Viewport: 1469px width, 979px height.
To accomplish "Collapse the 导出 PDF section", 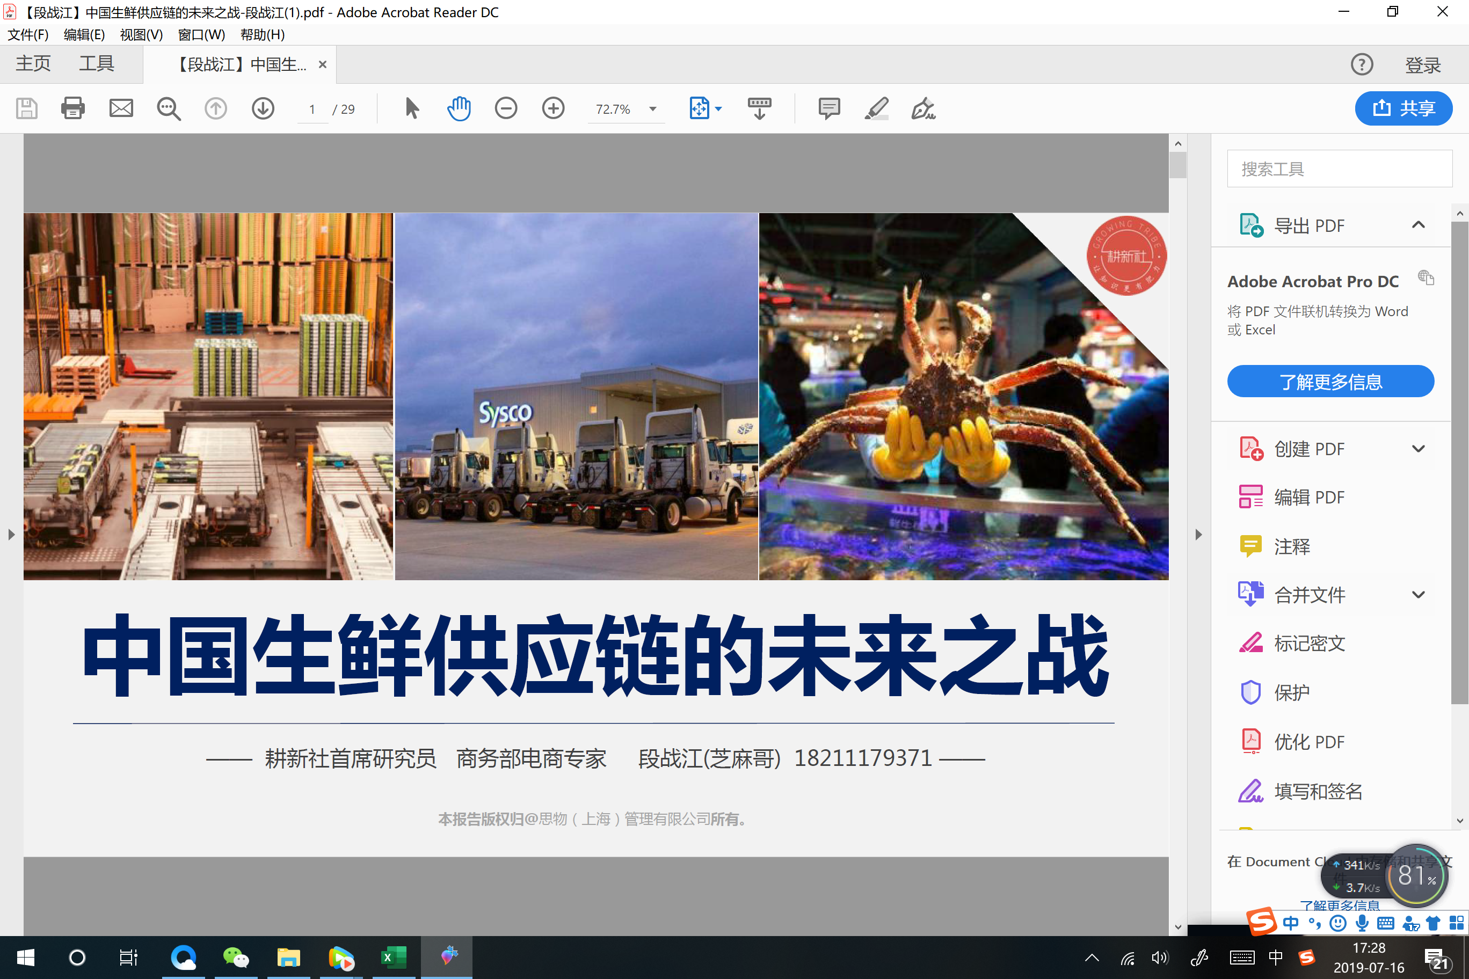I will click(1418, 225).
